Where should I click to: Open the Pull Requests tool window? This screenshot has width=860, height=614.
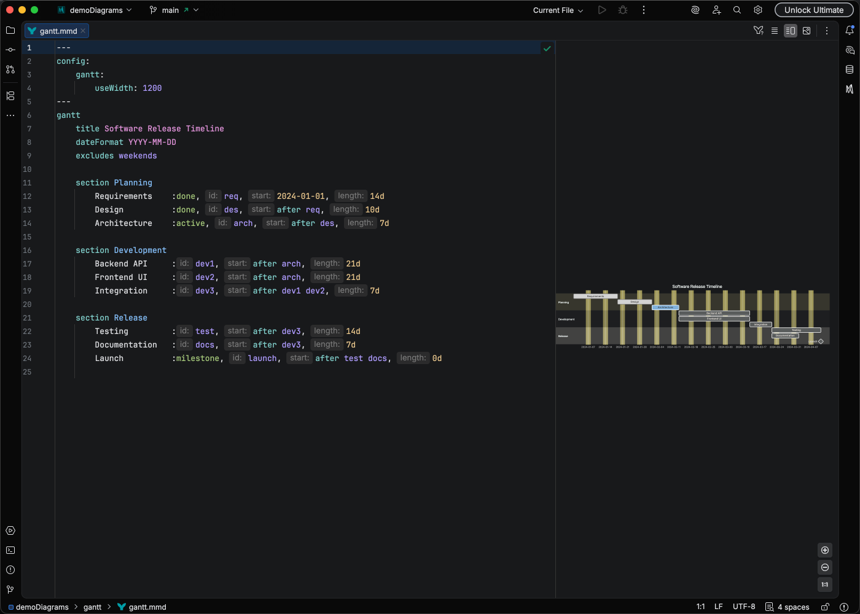coord(10,69)
